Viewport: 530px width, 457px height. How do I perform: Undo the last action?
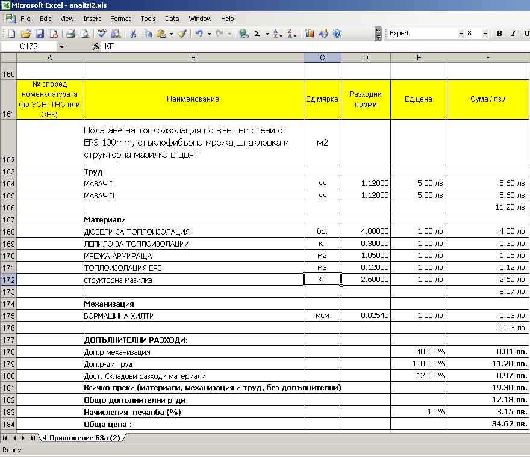click(199, 34)
